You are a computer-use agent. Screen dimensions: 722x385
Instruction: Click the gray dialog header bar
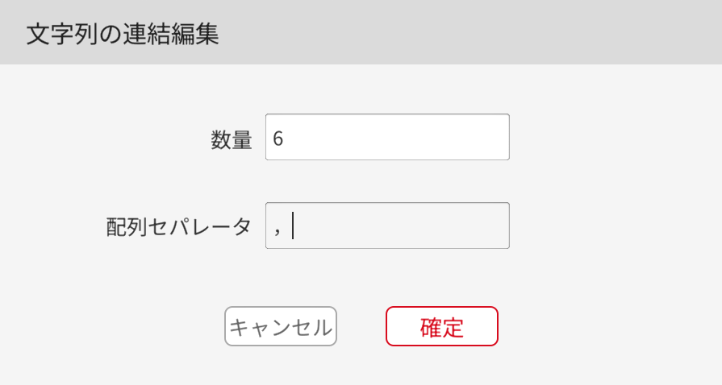(484, 32)
